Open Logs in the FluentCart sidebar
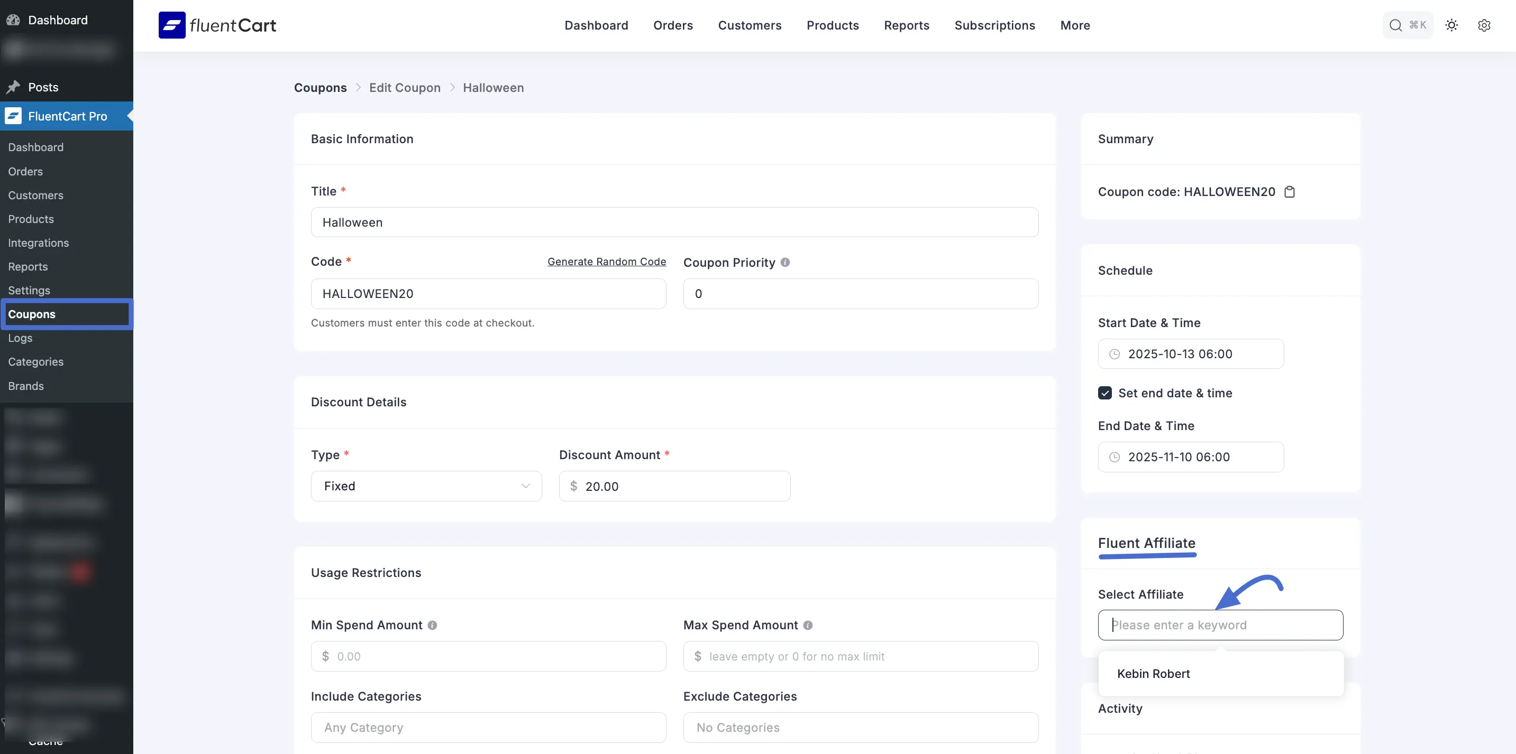Viewport: 1516px width, 754px height. [x=20, y=338]
